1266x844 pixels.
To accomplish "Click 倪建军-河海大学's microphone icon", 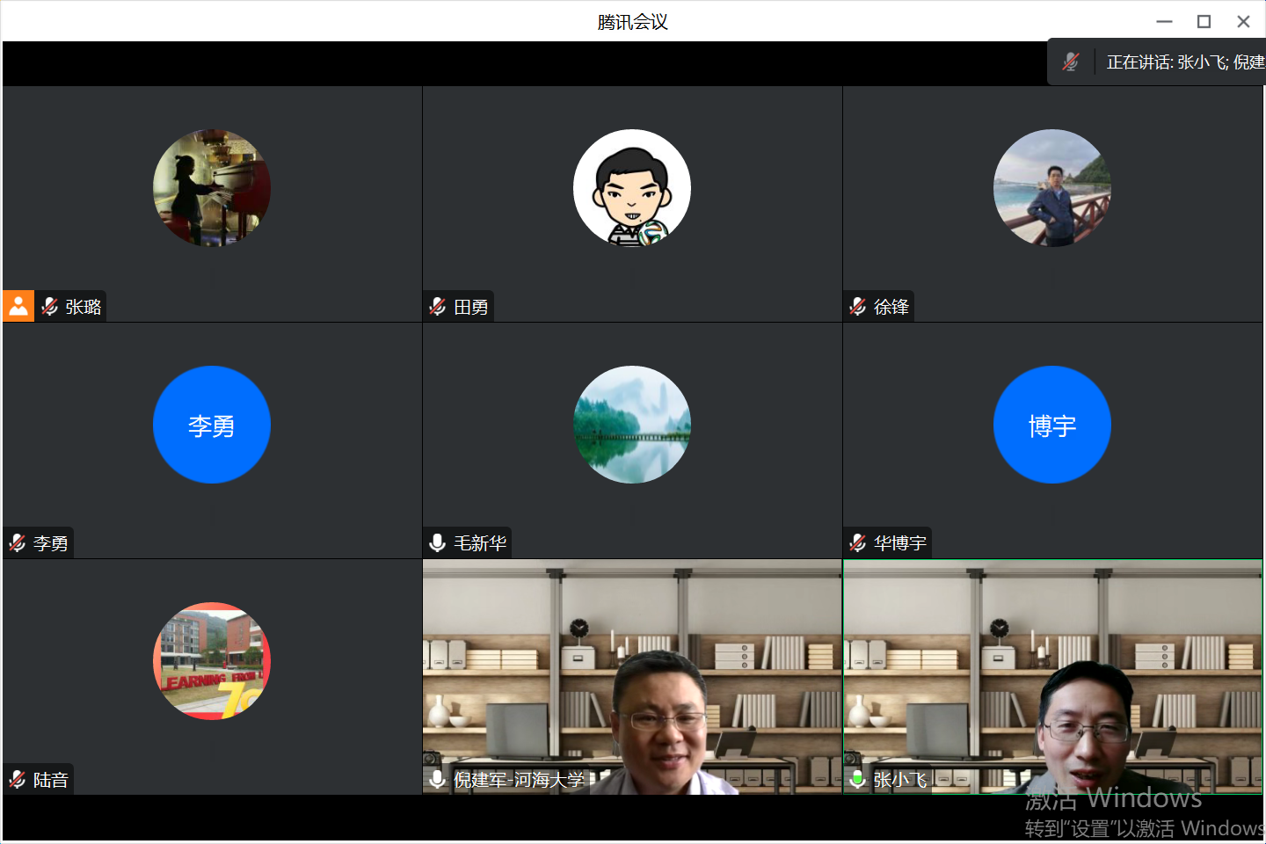I will coord(438,780).
